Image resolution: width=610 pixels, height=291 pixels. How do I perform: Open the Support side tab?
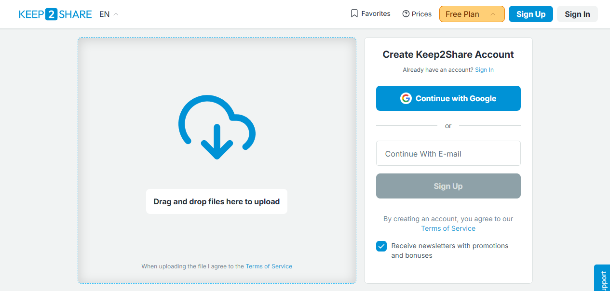tap(602, 278)
